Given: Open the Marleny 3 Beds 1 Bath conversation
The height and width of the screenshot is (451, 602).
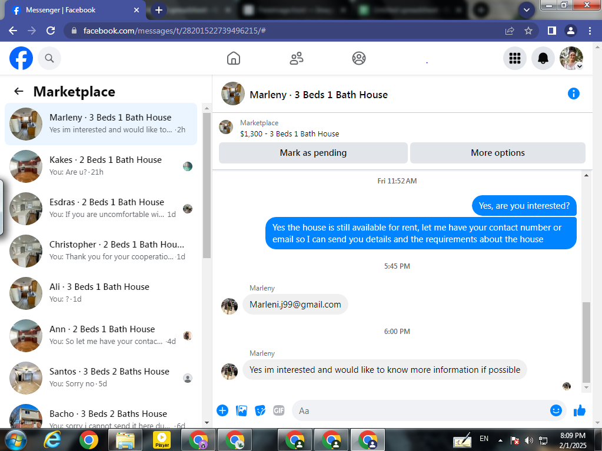Looking at the screenshot, I should tap(101, 124).
